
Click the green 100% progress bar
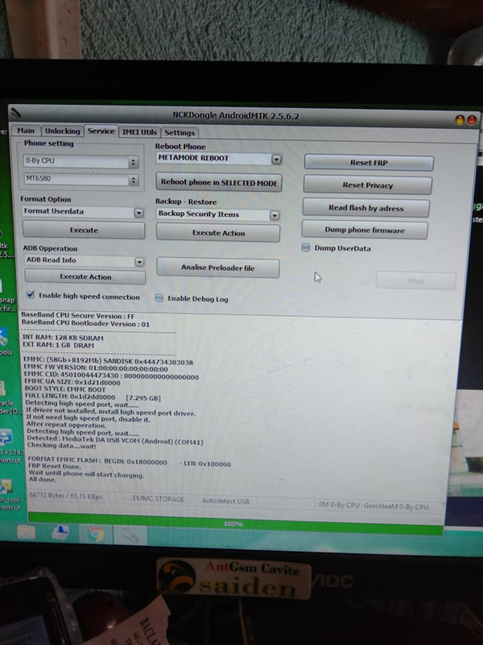pyautogui.click(x=235, y=523)
